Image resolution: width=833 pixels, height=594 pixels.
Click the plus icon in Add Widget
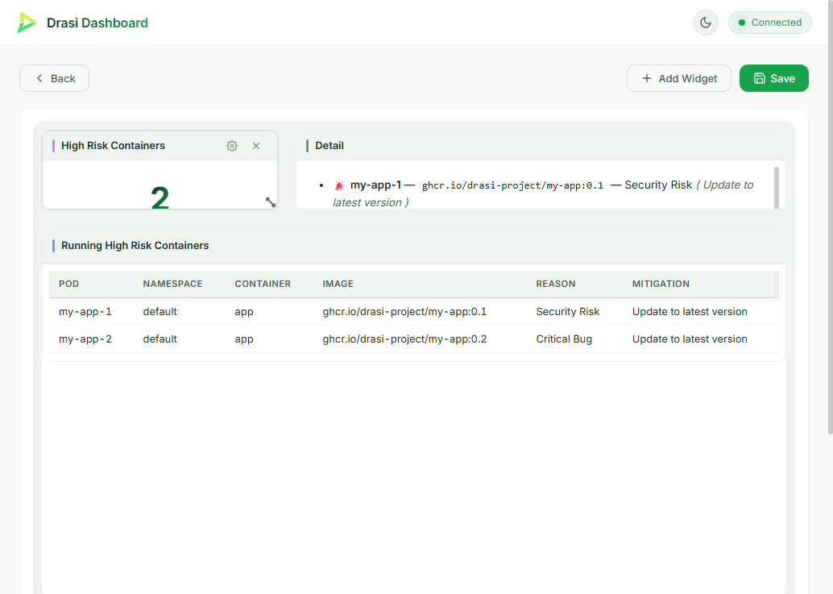[647, 78]
